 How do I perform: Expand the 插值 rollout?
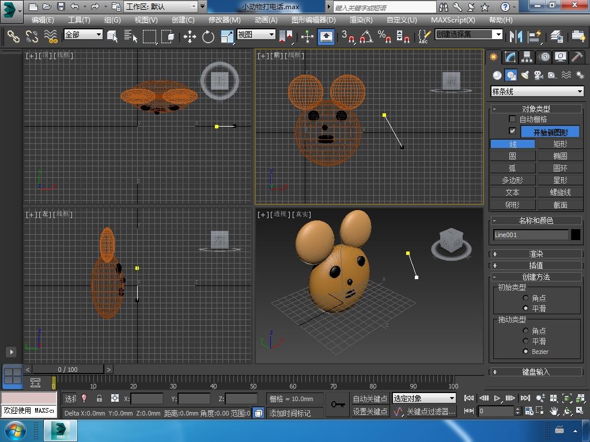[536, 265]
